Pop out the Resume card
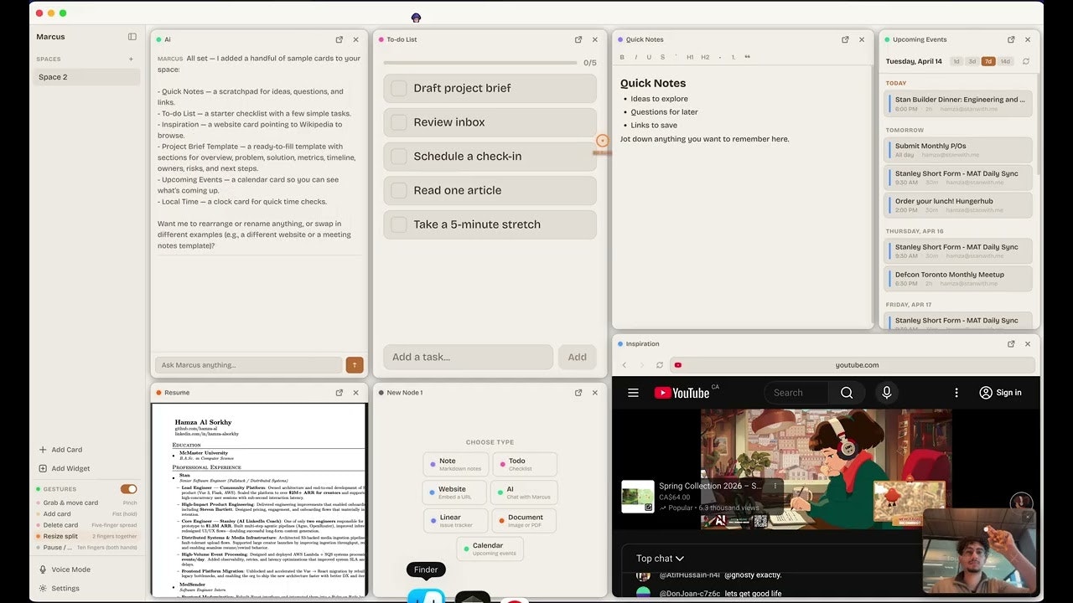The height and width of the screenshot is (603, 1073). 340,393
